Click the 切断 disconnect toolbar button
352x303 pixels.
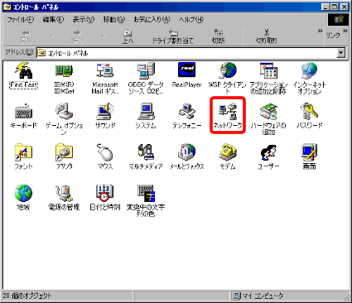coord(219,36)
